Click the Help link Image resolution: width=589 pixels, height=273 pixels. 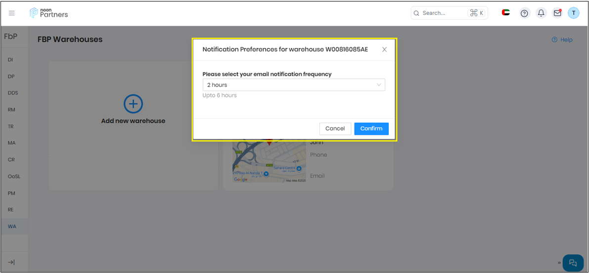562,40
